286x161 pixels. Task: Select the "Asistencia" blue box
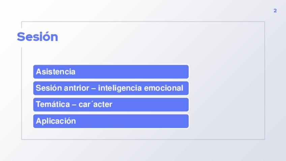tap(111, 72)
